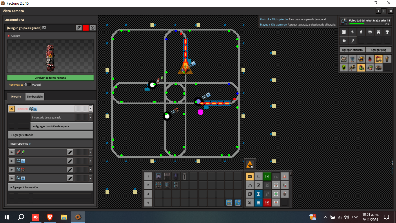Screen dimensions: 396x223
Task: Click 'Agregar ping' button
Action: [379, 50]
